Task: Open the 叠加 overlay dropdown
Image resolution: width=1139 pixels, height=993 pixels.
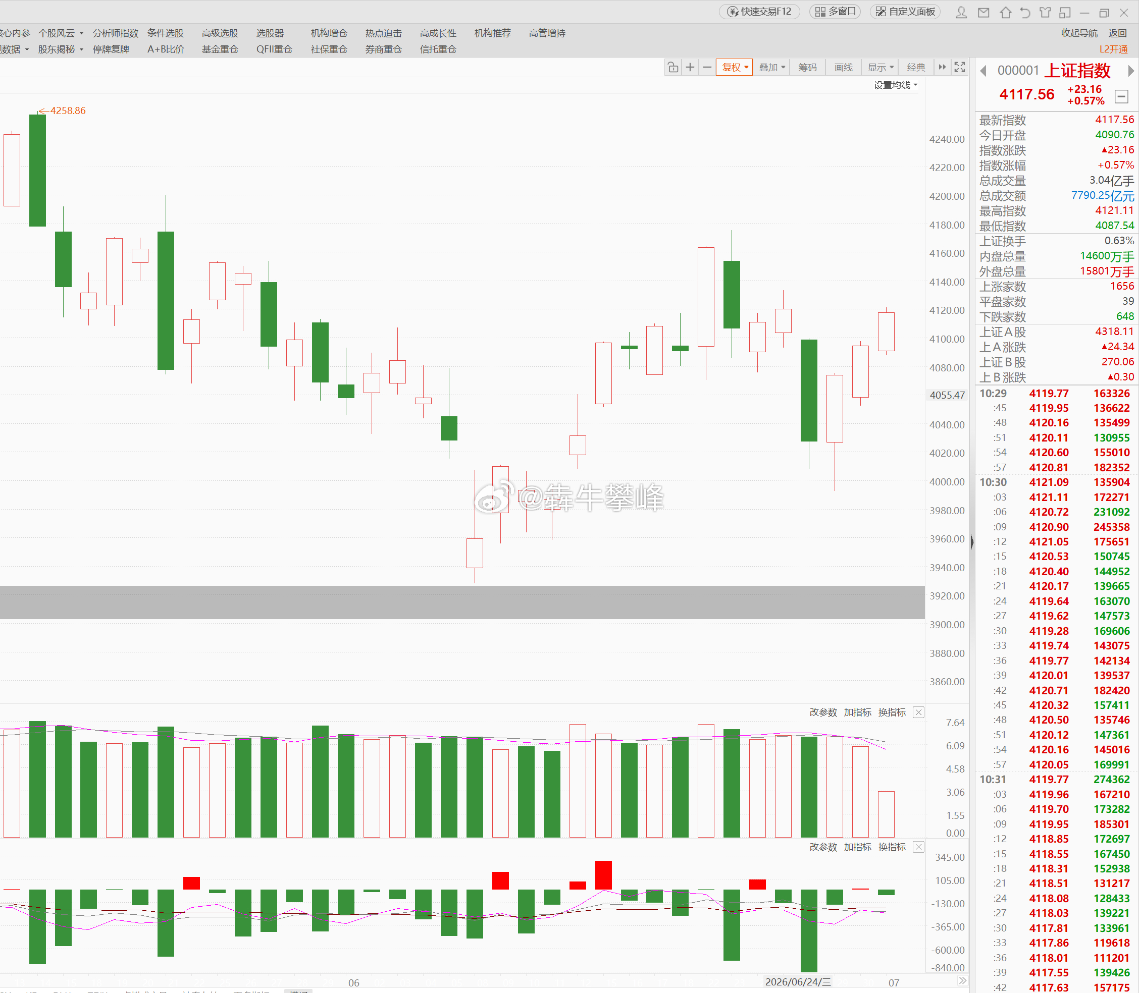Action: pyautogui.click(x=772, y=67)
